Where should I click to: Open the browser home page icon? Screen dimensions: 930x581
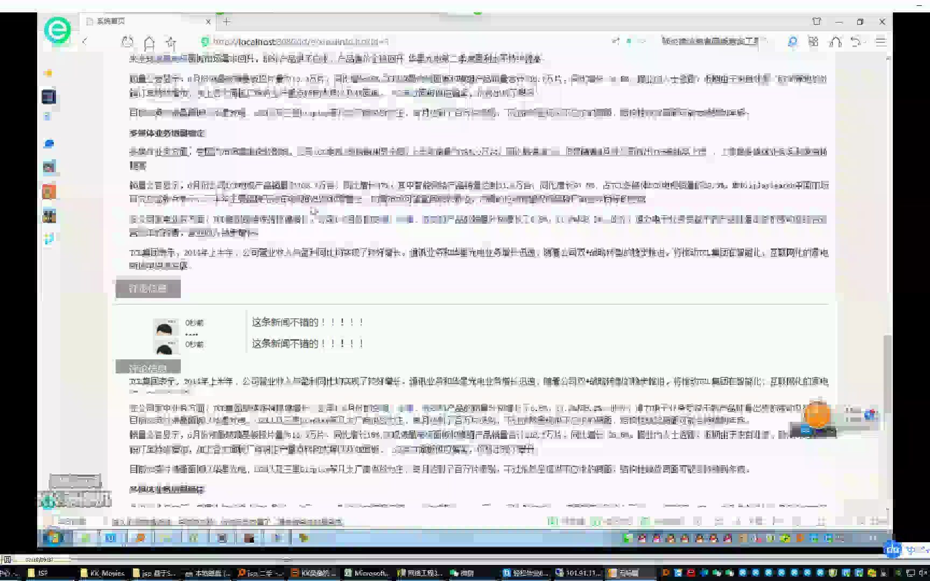[149, 42]
